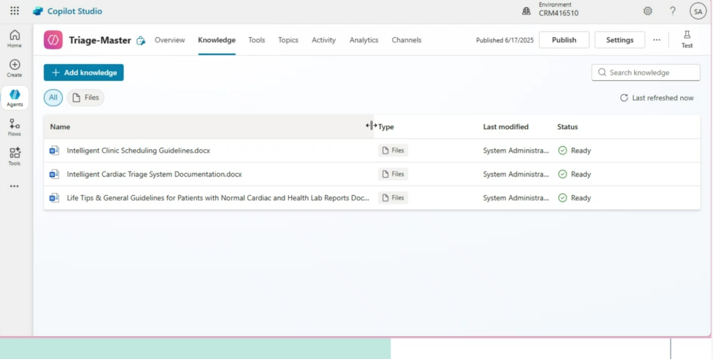Click the CRM416510 environment name
This screenshot has height=359, width=713.
point(558,13)
